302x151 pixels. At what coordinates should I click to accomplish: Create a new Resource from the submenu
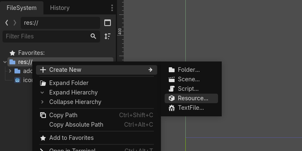[191, 98]
